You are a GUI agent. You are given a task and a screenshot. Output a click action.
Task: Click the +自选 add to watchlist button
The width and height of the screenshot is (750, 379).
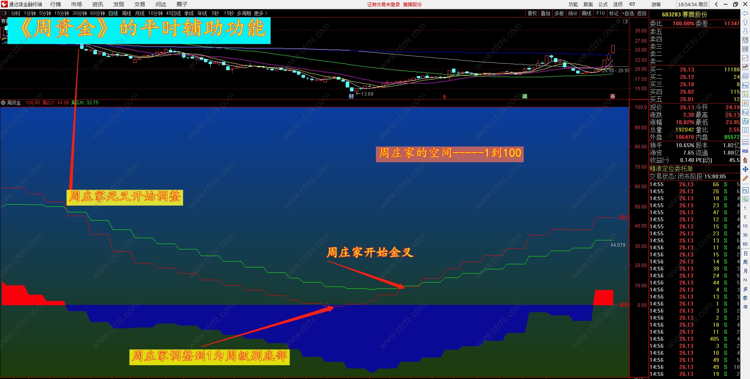tap(628, 13)
